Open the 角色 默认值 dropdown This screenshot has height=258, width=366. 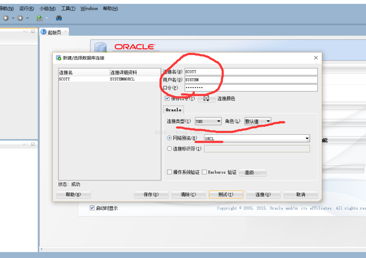coord(258,121)
